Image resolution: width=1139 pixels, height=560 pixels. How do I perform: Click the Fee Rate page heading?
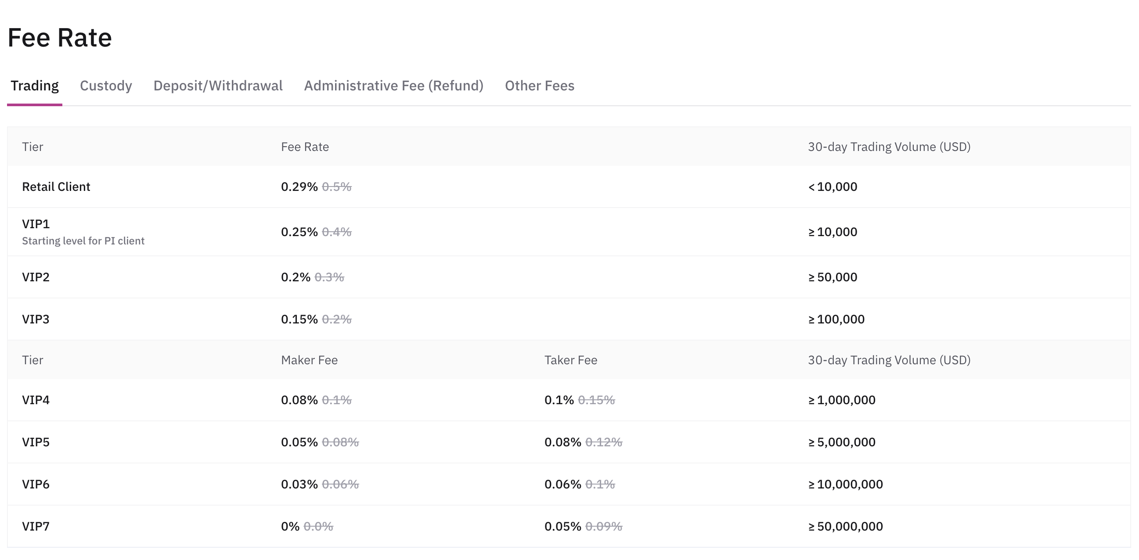tap(60, 38)
